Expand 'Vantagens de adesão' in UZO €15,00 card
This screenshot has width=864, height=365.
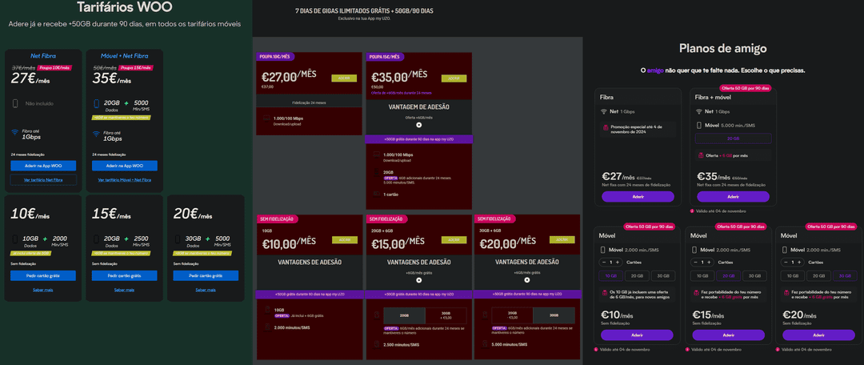(x=418, y=280)
